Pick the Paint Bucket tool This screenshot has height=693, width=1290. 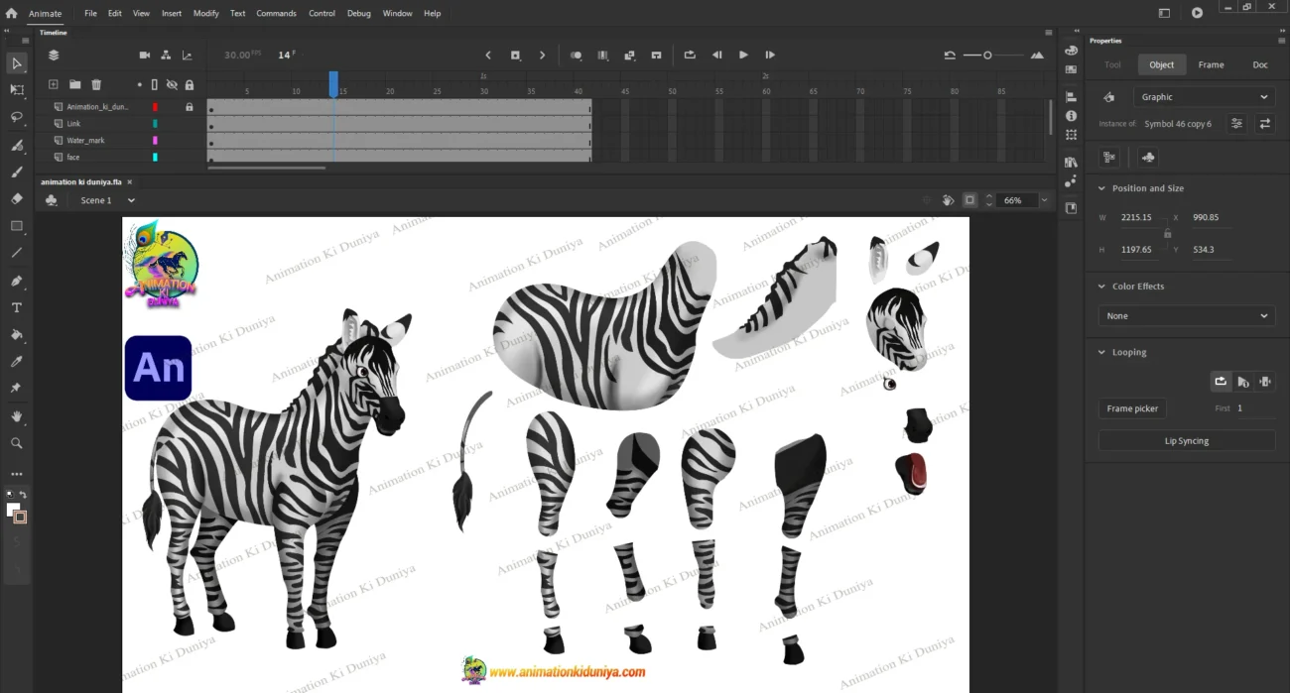point(17,335)
